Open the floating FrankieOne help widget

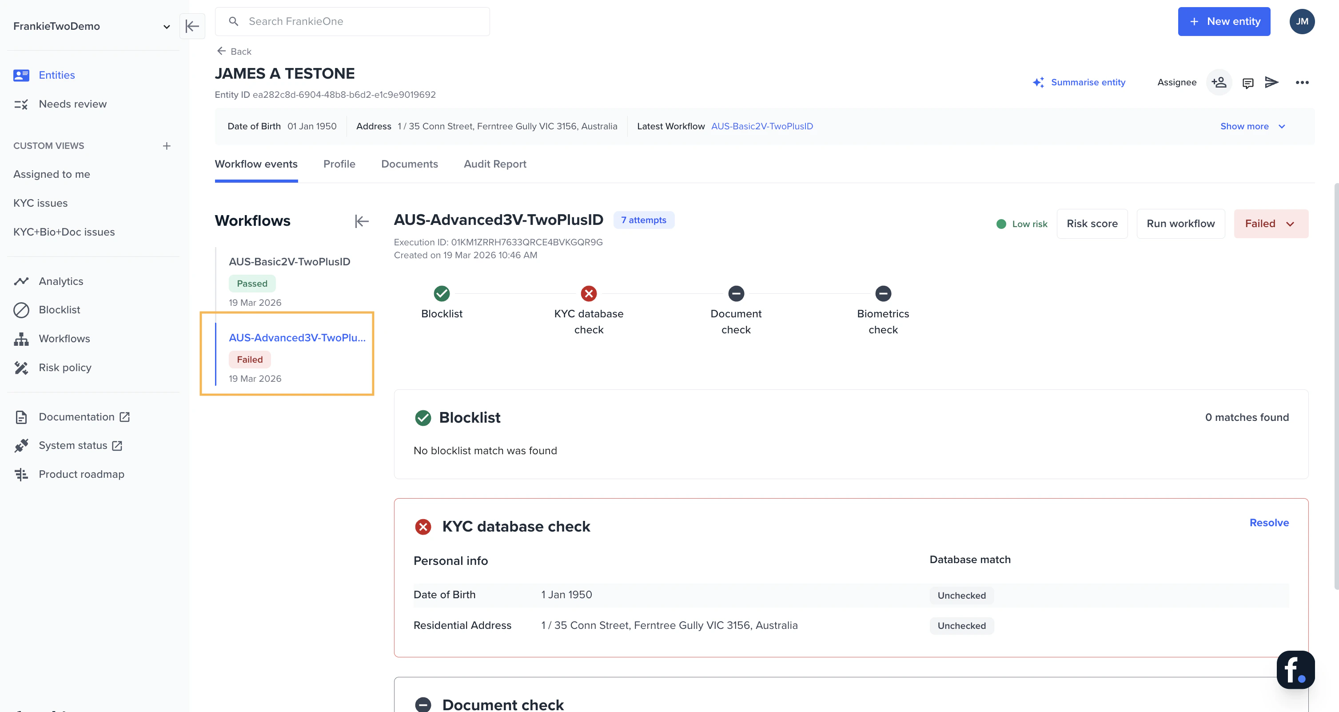pos(1295,669)
